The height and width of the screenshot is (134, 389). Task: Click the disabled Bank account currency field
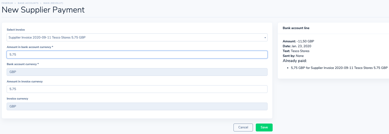click(x=137, y=72)
